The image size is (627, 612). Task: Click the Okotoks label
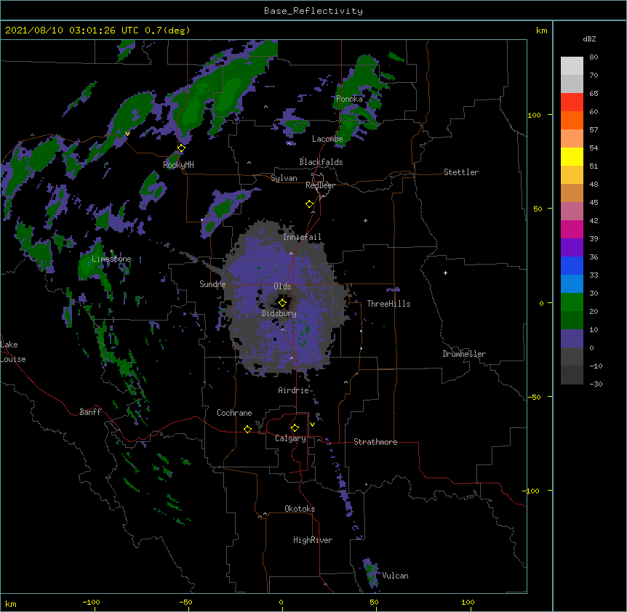(x=300, y=509)
